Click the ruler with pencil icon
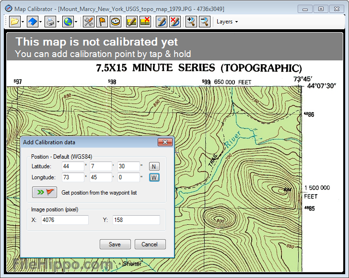The height and width of the screenshot is (278, 349). 132,22
